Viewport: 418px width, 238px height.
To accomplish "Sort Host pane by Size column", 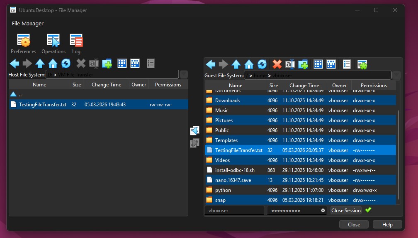I will pos(77,85).
